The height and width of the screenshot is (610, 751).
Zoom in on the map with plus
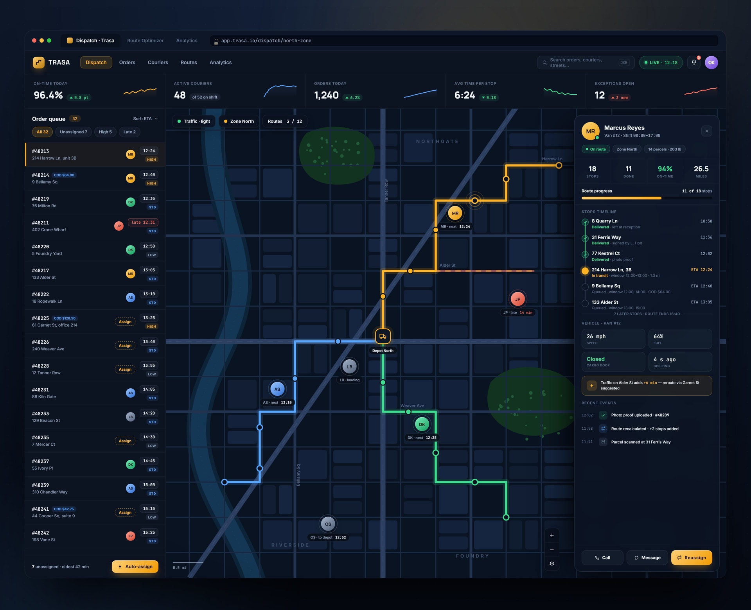[552, 535]
